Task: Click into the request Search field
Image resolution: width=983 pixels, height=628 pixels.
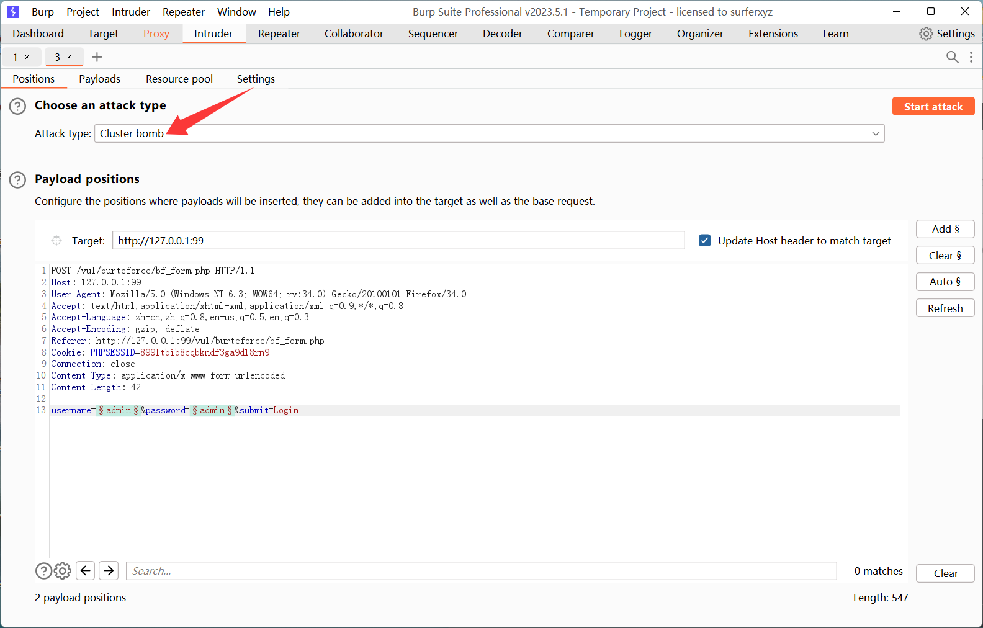Action: click(x=481, y=571)
